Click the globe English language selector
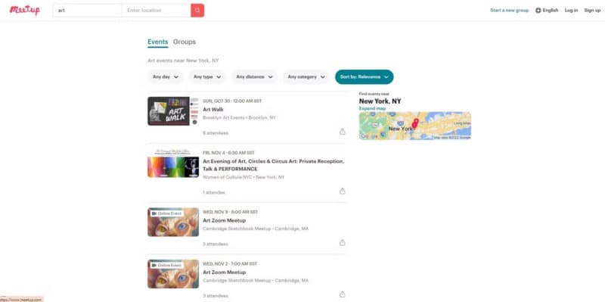Image resolution: width=605 pixels, height=302 pixels. 547,11
